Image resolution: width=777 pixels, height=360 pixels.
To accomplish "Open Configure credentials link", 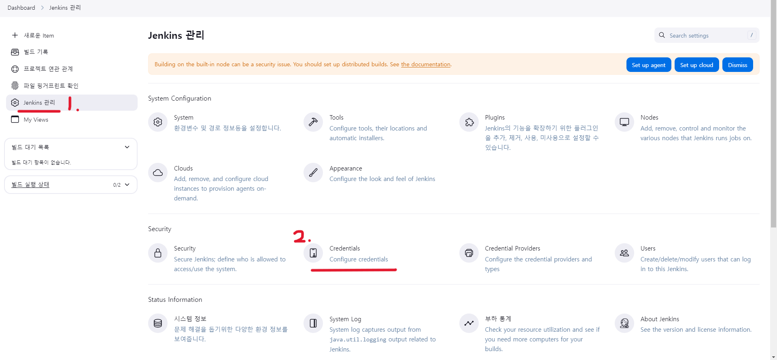I will click(359, 259).
